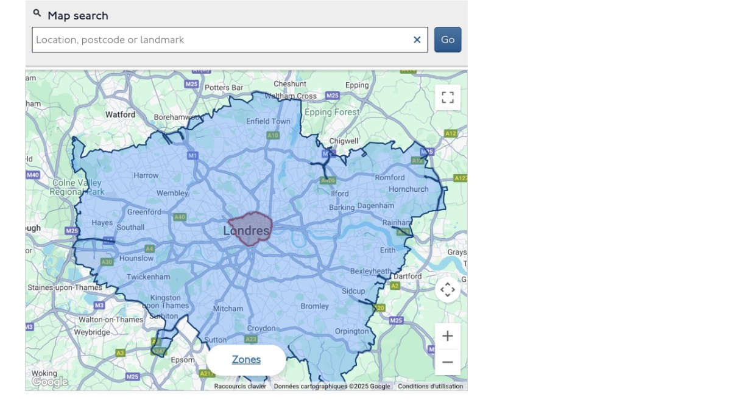Click the Colne Valley Regional Park label
Screen dimensions: 731x411
pyautogui.click(x=77, y=188)
